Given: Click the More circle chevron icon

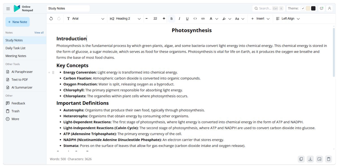Looking at the screenshot, I should 8,119.
